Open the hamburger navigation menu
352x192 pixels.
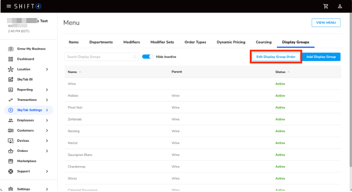[9, 6]
